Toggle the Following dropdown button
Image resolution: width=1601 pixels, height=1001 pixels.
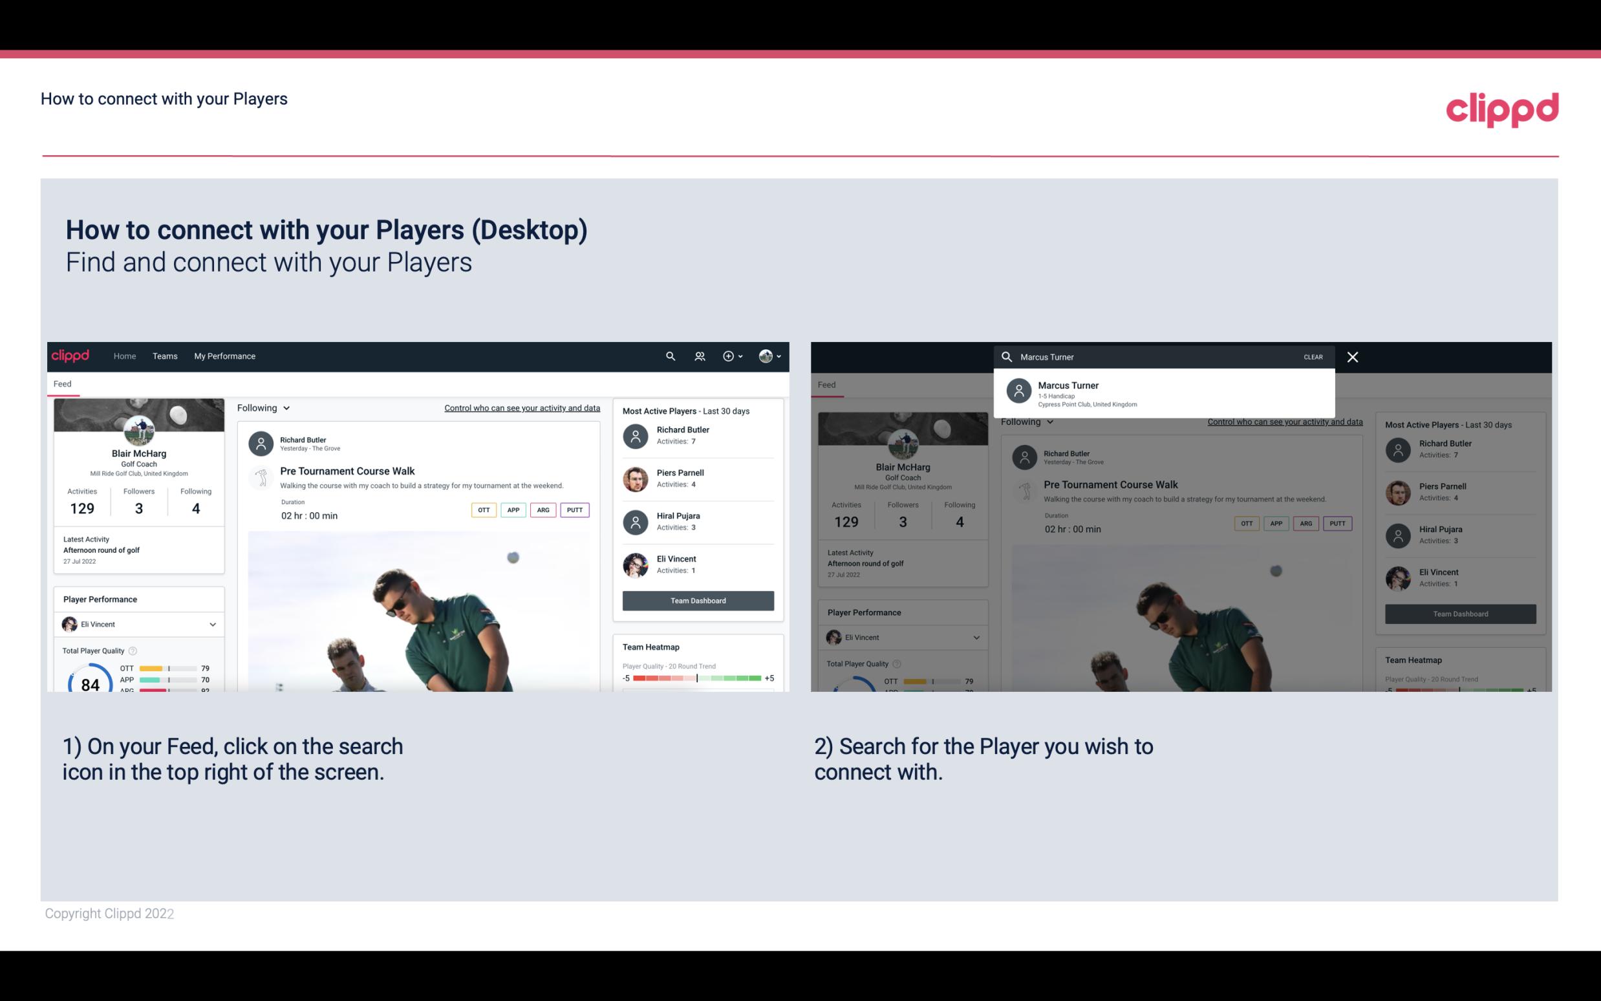pyautogui.click(x=262, y=407)
